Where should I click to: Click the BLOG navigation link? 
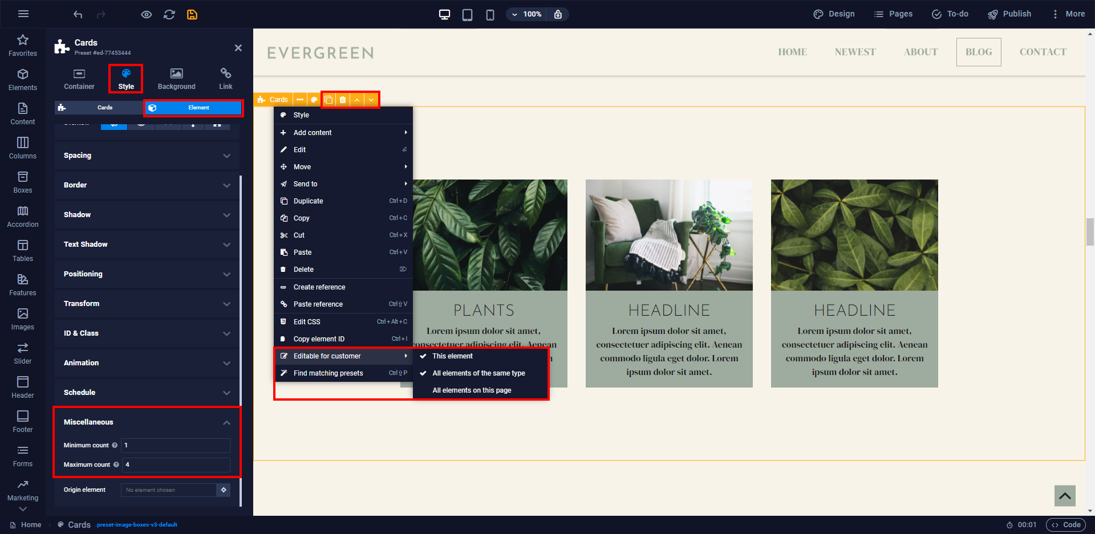click(978, 52)
